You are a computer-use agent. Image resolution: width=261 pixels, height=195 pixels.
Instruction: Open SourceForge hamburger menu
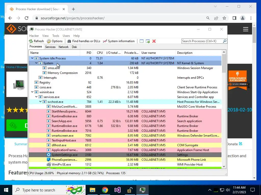(246, 29)
